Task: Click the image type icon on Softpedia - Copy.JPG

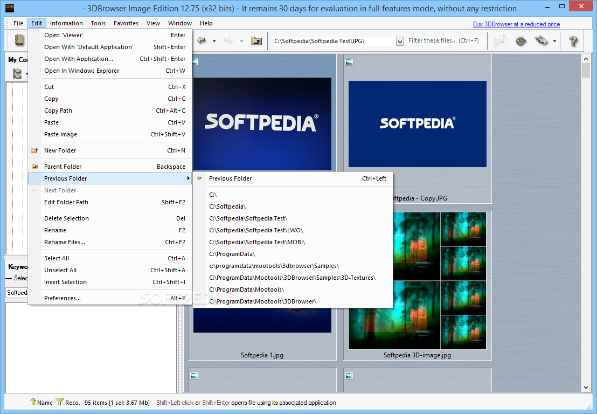Action: 349,61
